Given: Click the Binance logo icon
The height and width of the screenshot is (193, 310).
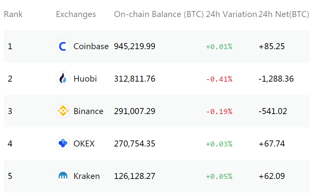Looking at the screenshot, I should click(x=63, y=111).
